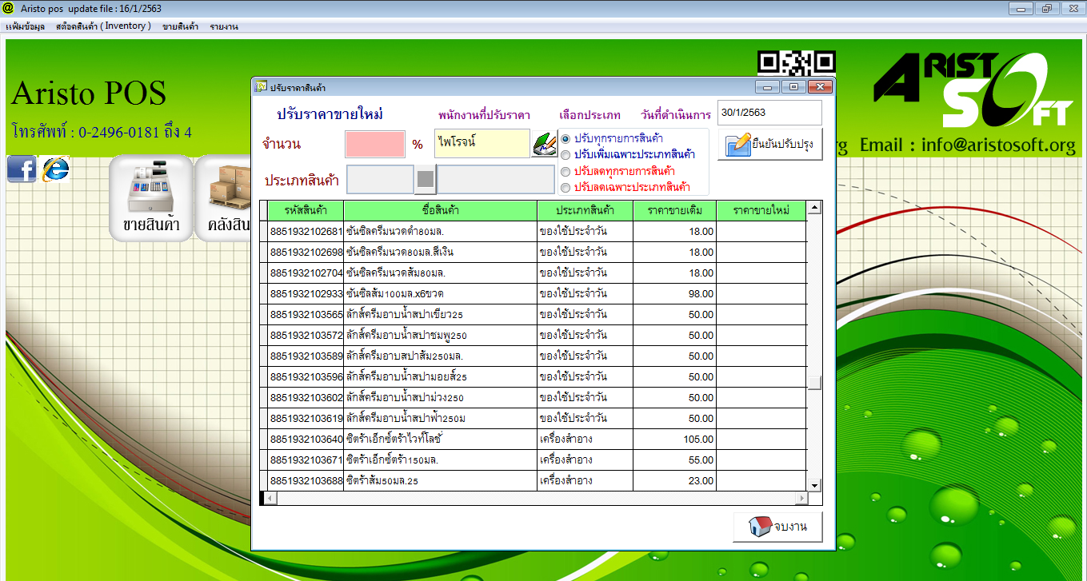This screenshot has width=1087, height=581.
Task: Click the table scroll up arrow
Action: [814, 209]
